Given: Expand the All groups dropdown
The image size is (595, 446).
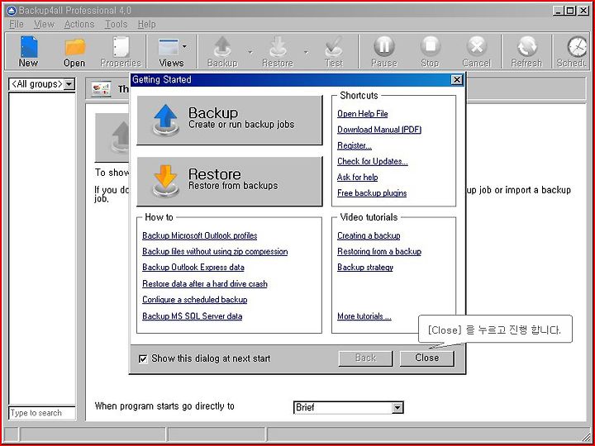Looking at the screenshot, I should 69,83.
